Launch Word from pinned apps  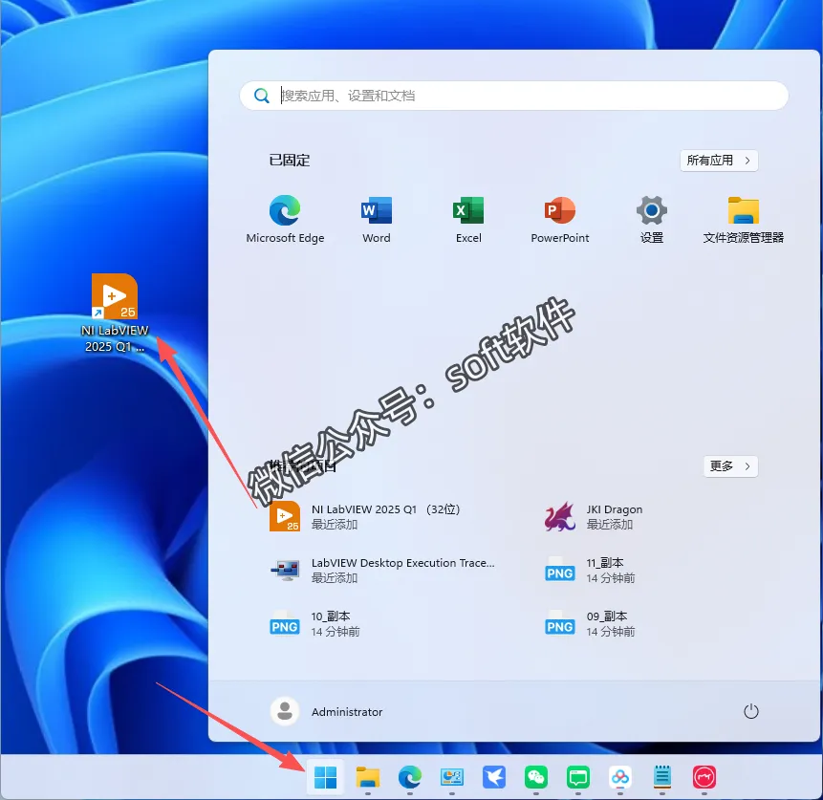click(x=377, y=219)
